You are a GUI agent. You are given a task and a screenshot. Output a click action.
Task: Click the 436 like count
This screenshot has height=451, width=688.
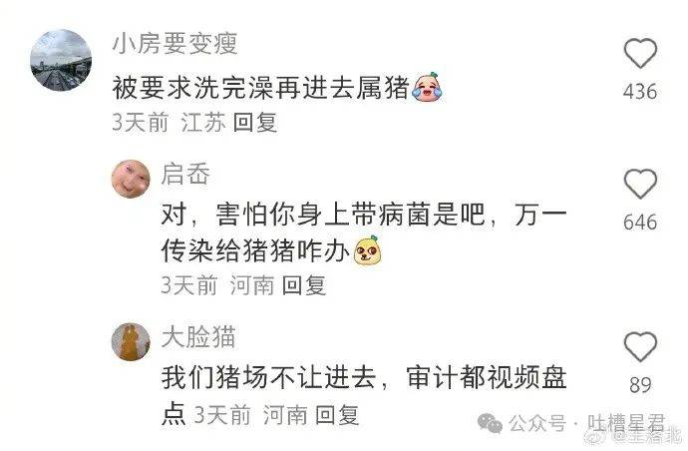pyautogui.click(x=640, y=92)
